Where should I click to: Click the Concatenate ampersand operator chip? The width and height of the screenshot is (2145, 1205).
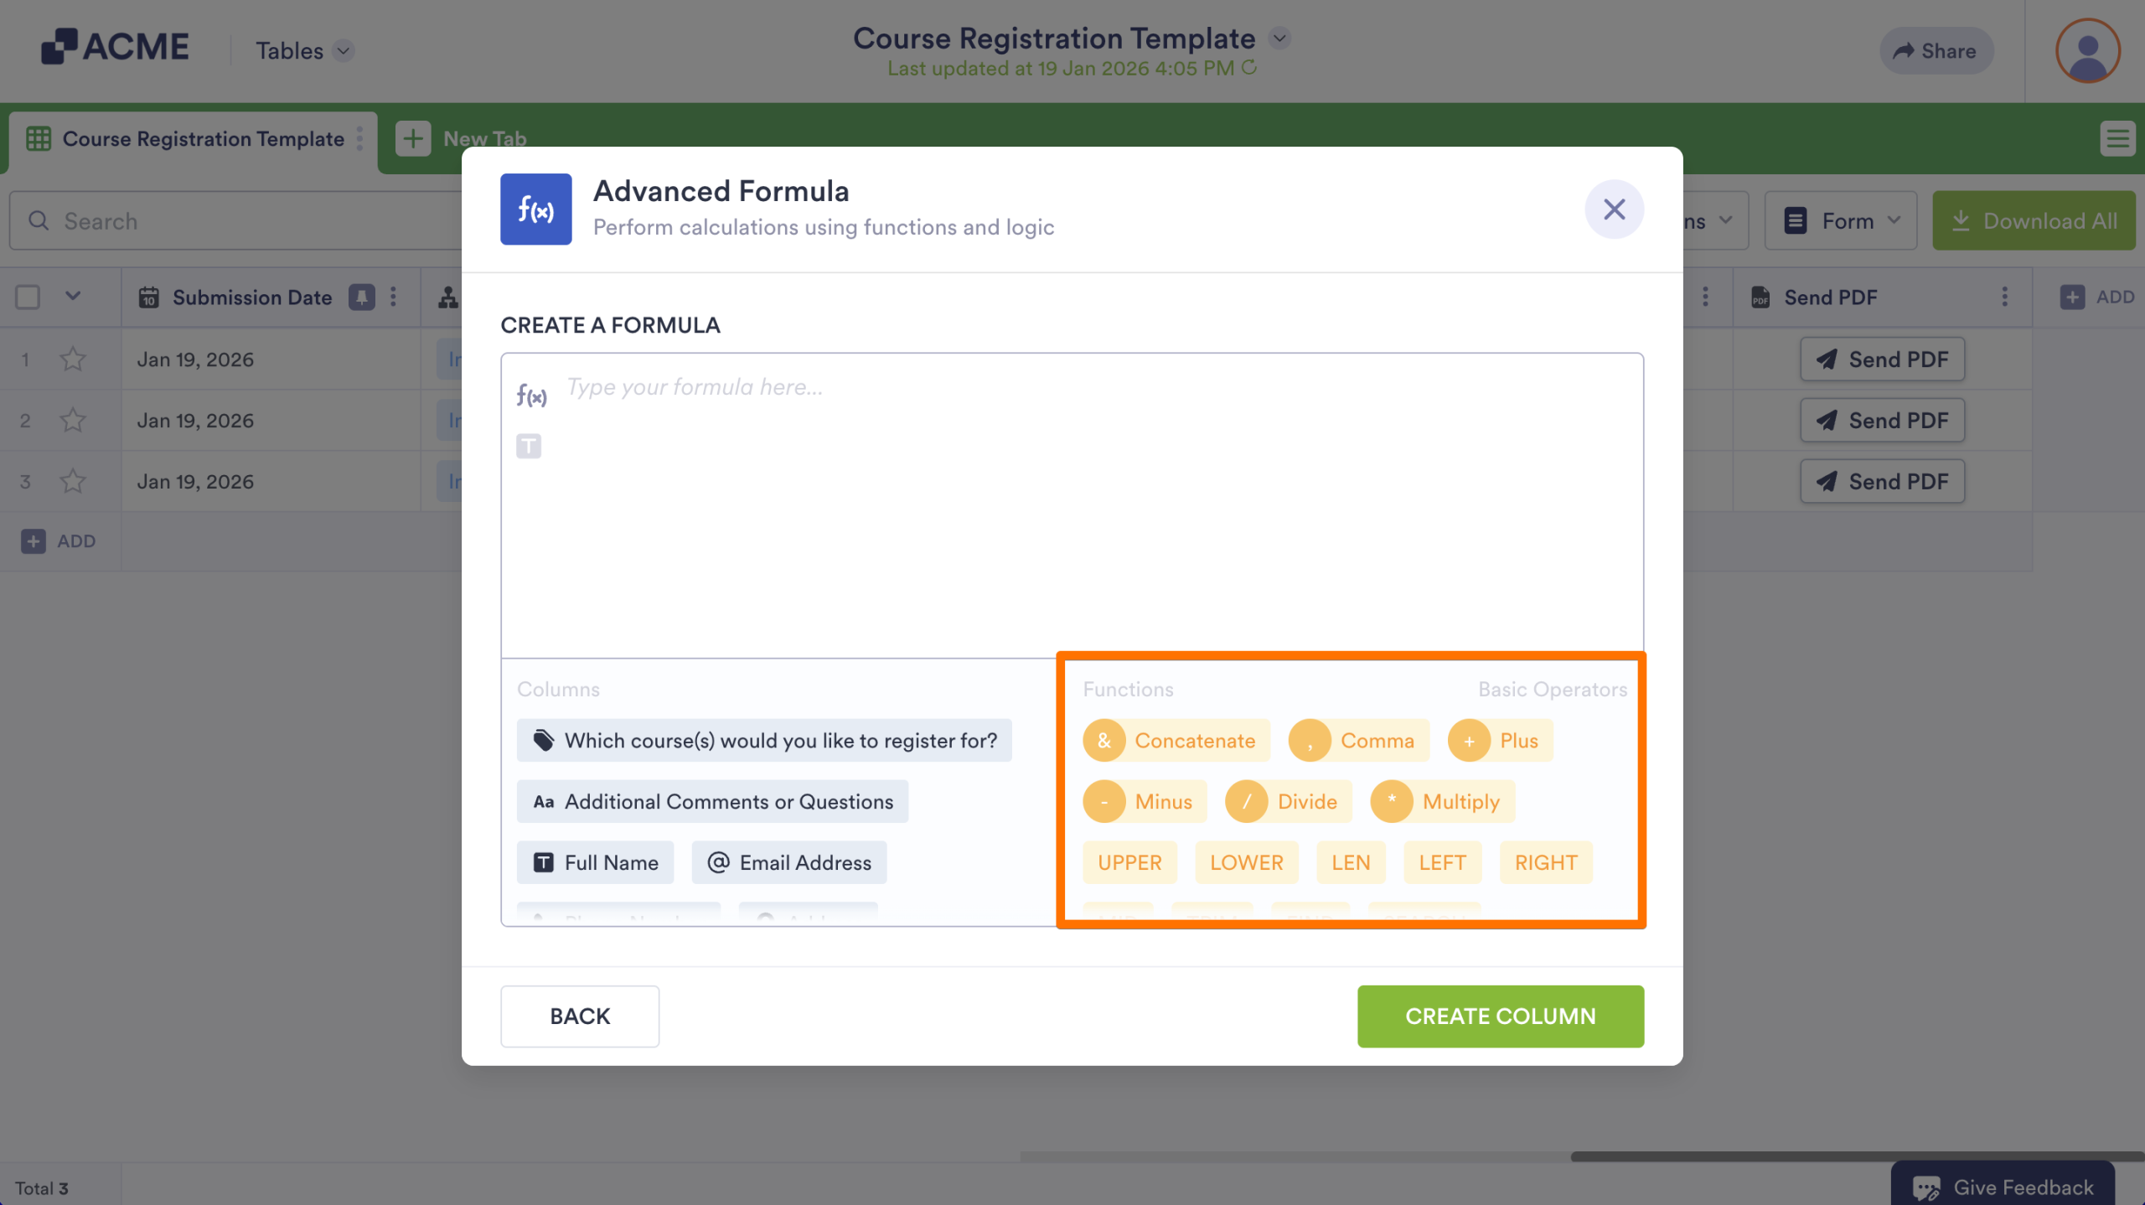pyautogui.click(x=1175, y=740)
